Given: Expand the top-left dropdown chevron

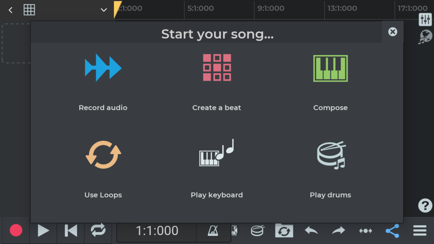Looking at the screenshot, I should (104, 10).
